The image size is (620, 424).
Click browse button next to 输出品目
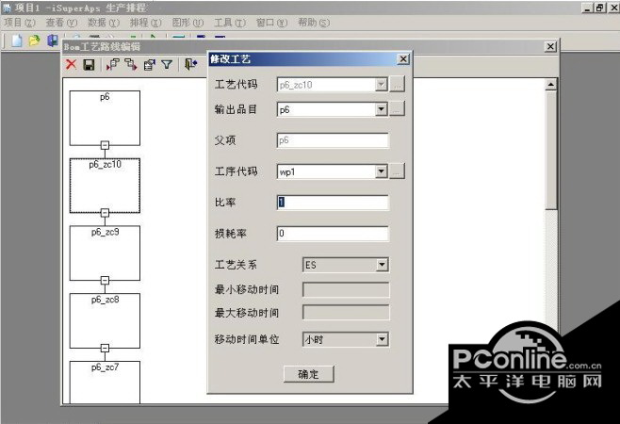[x=398, y=108]
